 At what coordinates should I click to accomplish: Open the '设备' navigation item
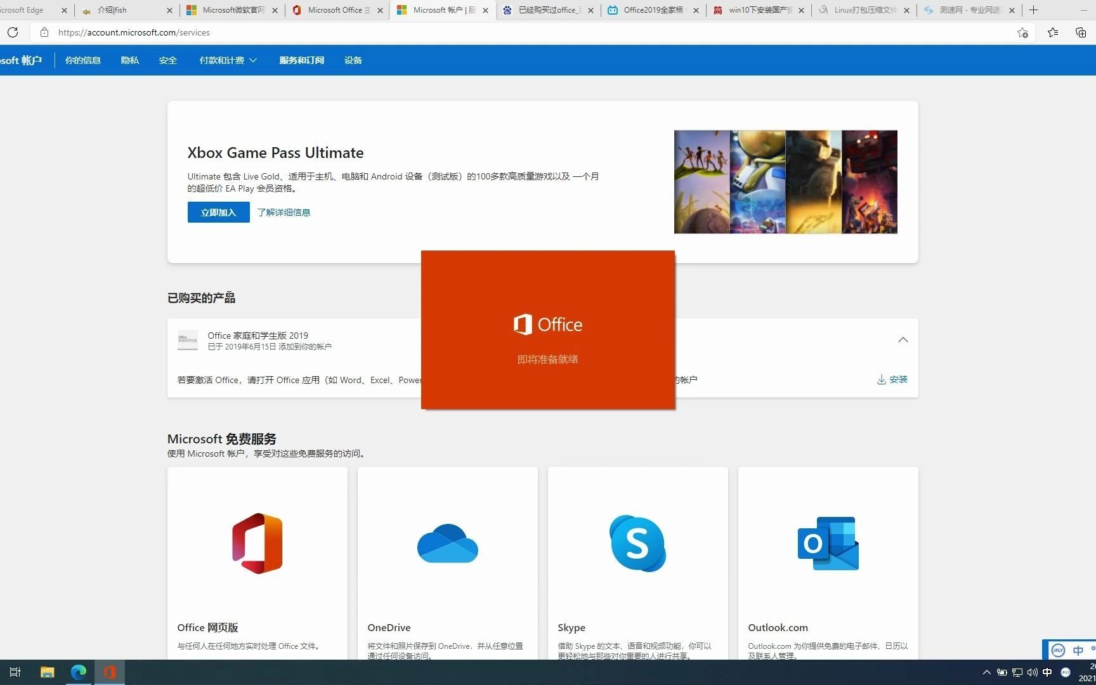coord(353,60)
